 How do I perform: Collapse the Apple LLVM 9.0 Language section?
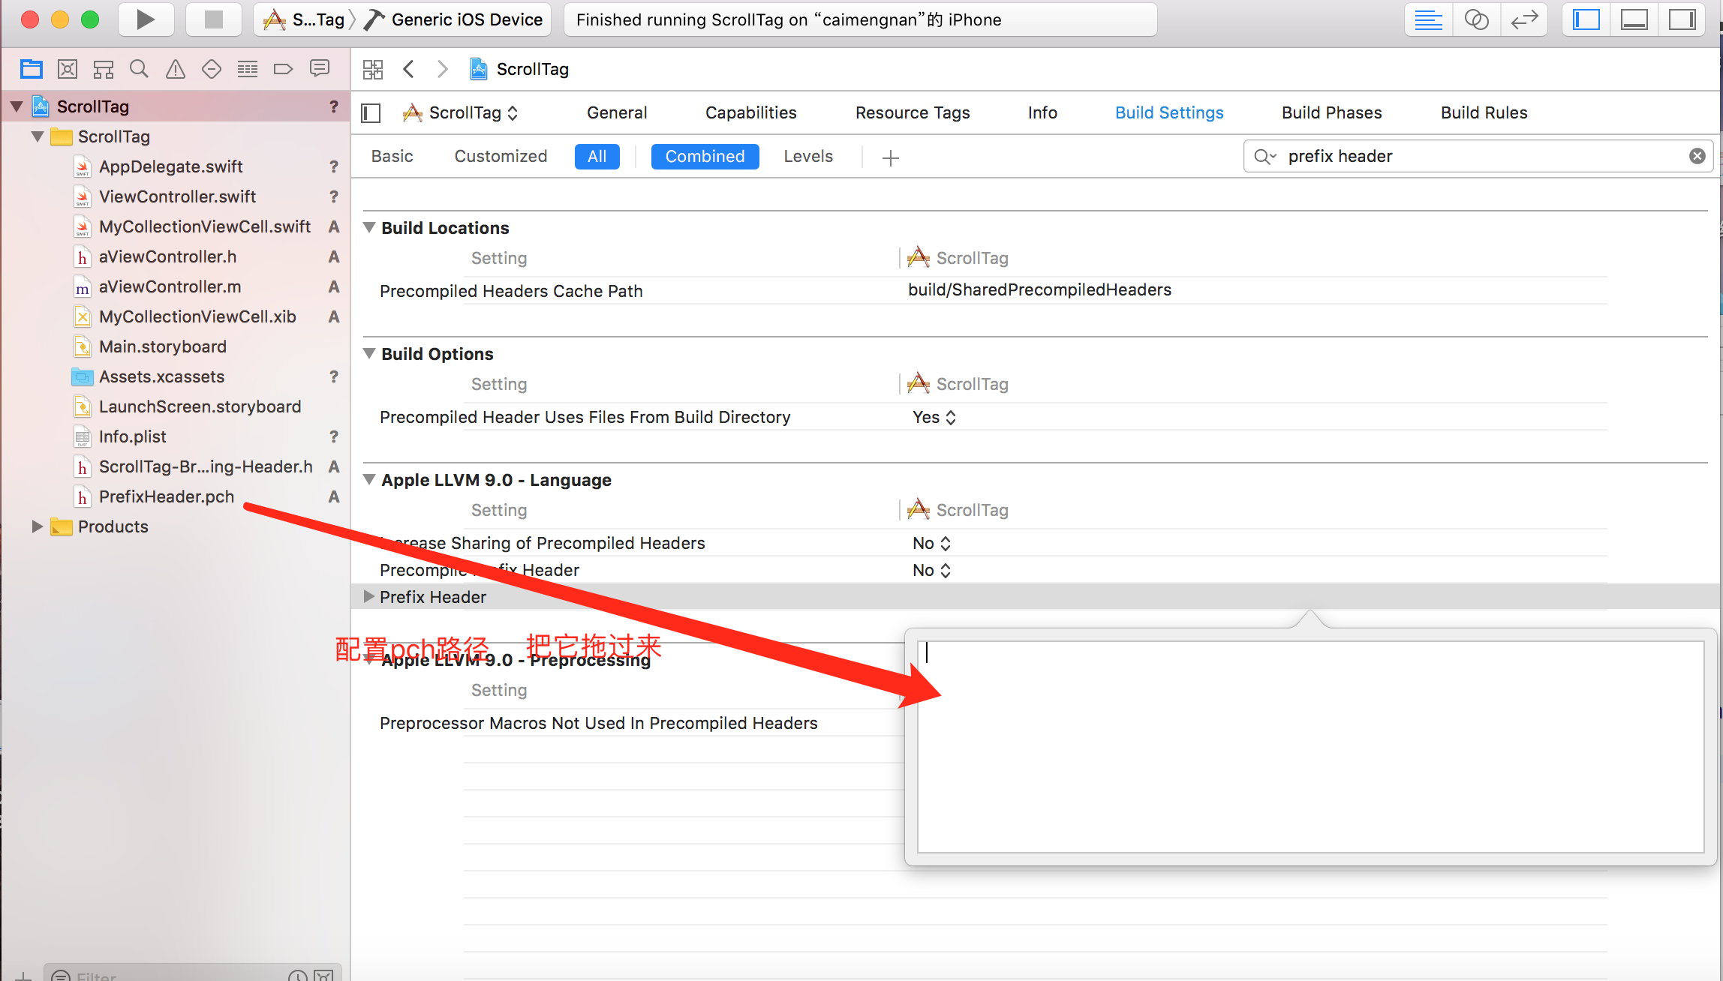pyautogui.click(x=368, y=479)
